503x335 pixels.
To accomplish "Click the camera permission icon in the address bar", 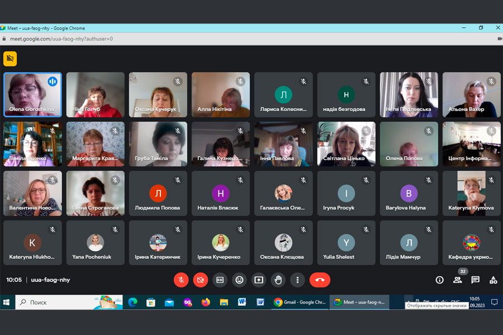I will point(500,39).
